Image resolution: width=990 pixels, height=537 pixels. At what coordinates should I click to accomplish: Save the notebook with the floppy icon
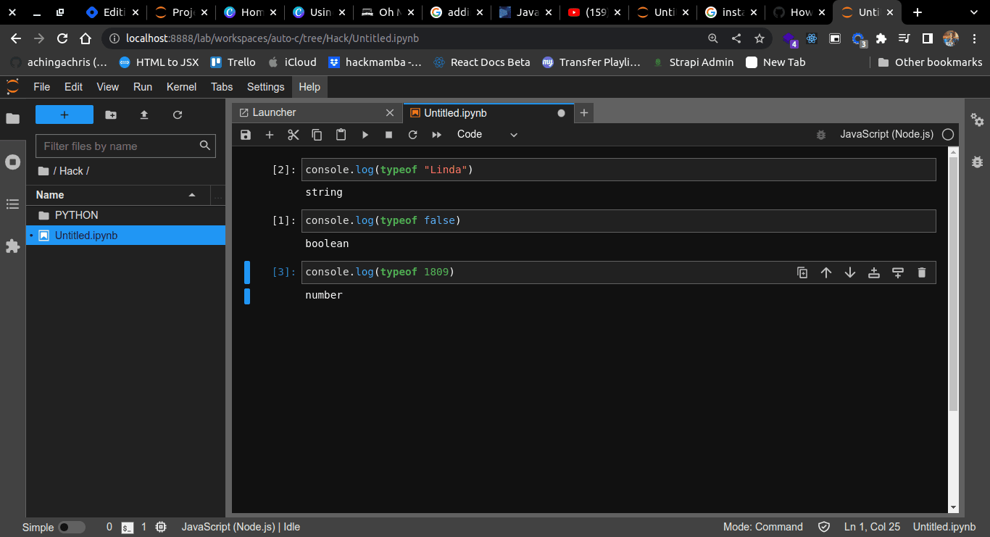pos(246,135)
